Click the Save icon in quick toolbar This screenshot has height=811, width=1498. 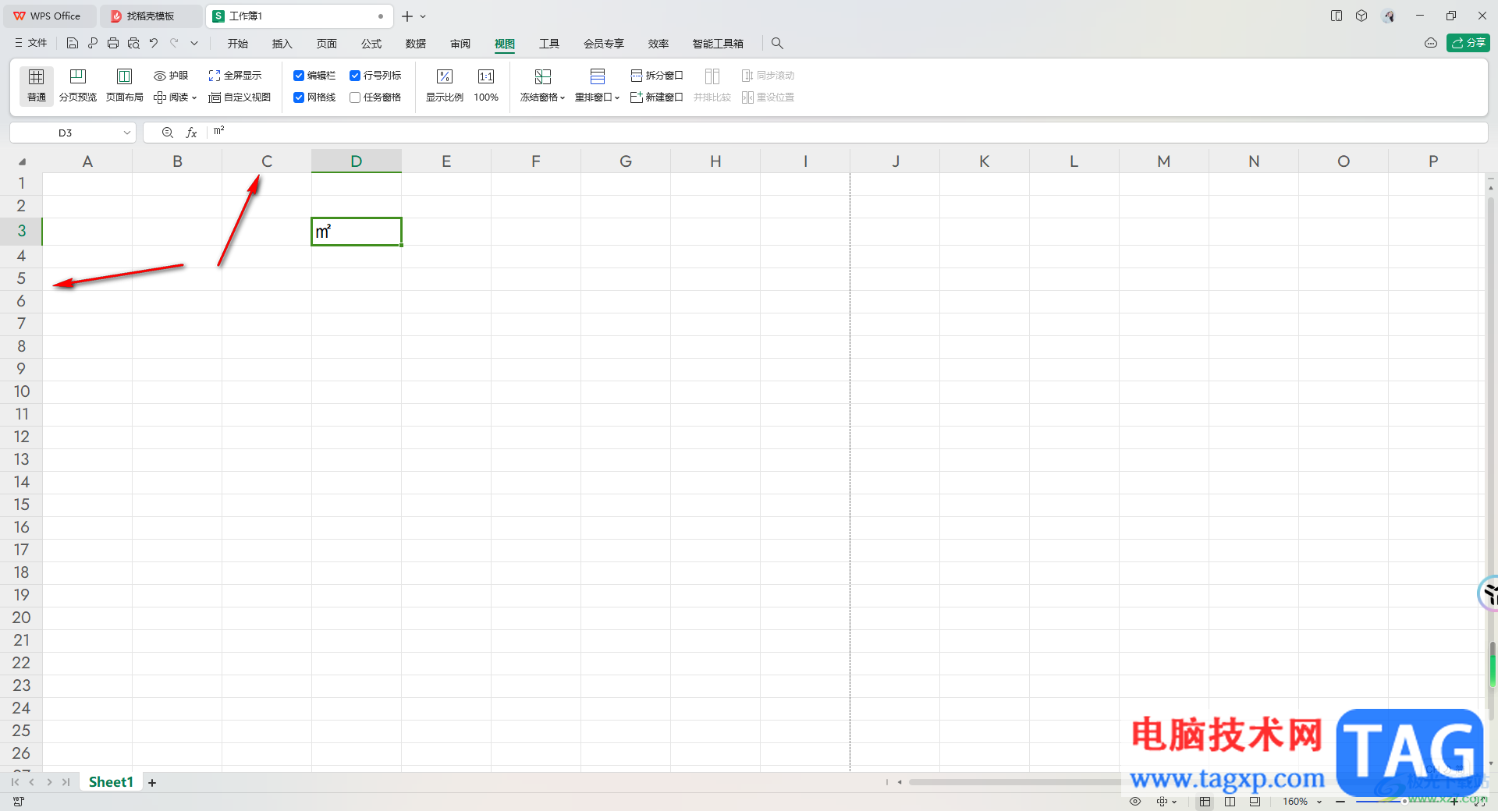point(73,44)
